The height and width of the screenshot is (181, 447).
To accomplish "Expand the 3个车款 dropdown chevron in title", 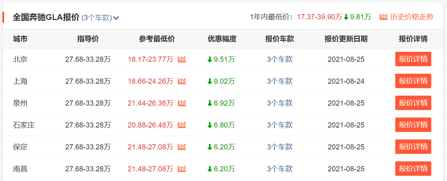I will pos(116,18).
